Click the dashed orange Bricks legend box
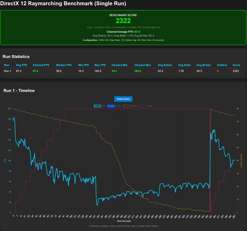Image resolution: width=247 pixels, height=231 pixels. tap(127, 106)
